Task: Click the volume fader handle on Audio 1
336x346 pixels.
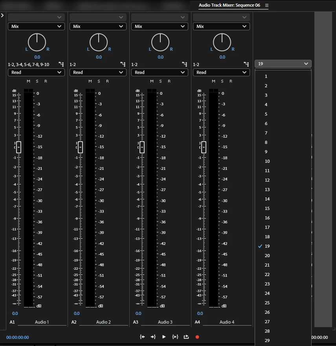Action: (x=19, y=147)
